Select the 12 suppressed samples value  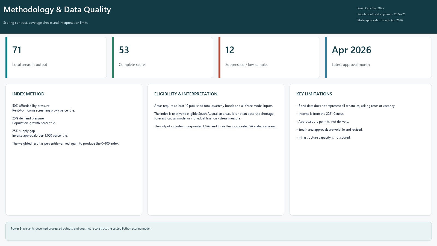230,50
